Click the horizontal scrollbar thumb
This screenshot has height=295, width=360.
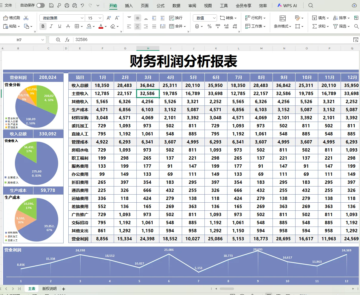(227, 289)
